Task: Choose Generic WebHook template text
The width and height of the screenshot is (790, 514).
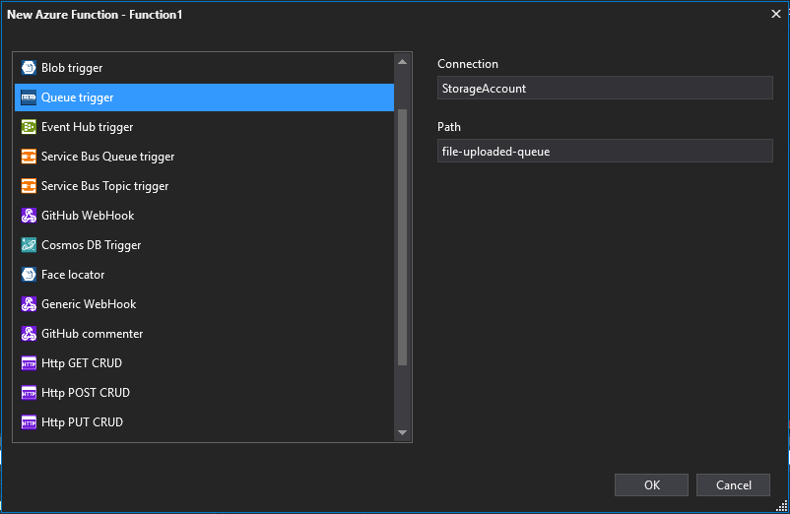Action: 89,304
